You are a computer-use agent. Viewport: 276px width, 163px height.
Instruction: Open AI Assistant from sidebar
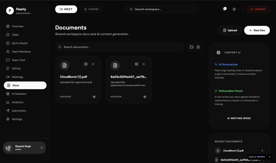point(25,94)
